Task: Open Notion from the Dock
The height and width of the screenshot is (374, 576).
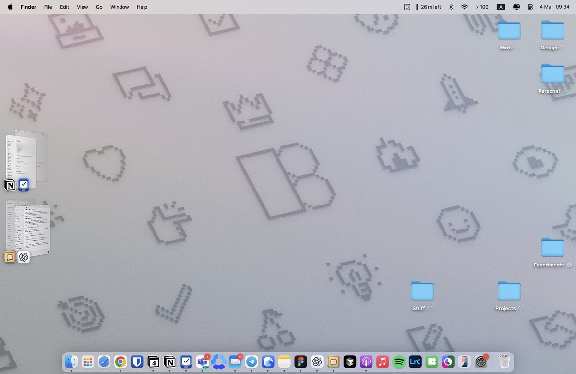Action: click(169, 362)
